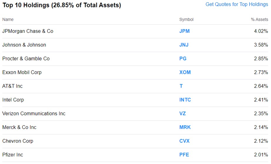The height and width of the screenshot is (164, 271).
Task: Click the INTC ticker symbol
Action: 185,100
